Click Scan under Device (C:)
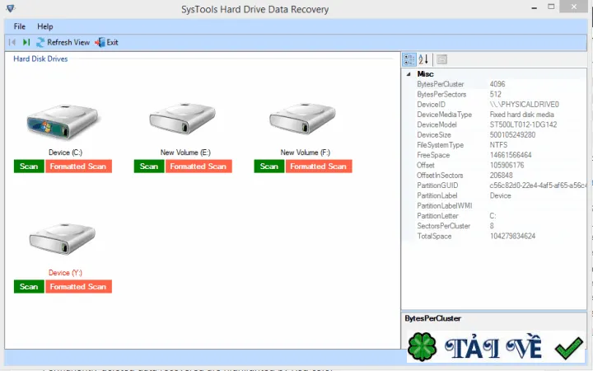This screenshot has height=371, width=593. [x=29, y=167]
